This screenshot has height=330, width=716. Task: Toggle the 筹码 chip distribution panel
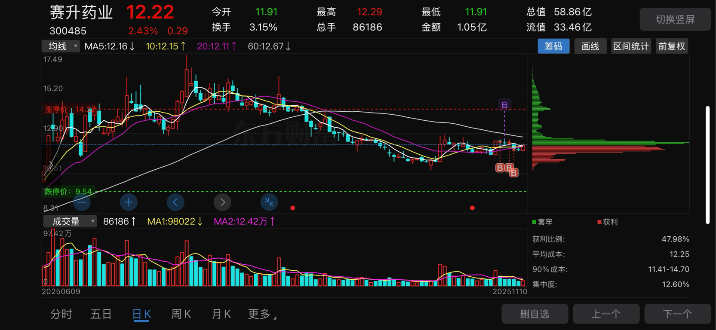(553, 46)
